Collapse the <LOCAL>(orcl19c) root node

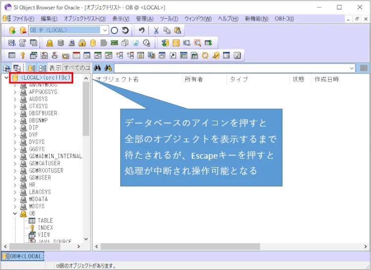coord(6,78)
